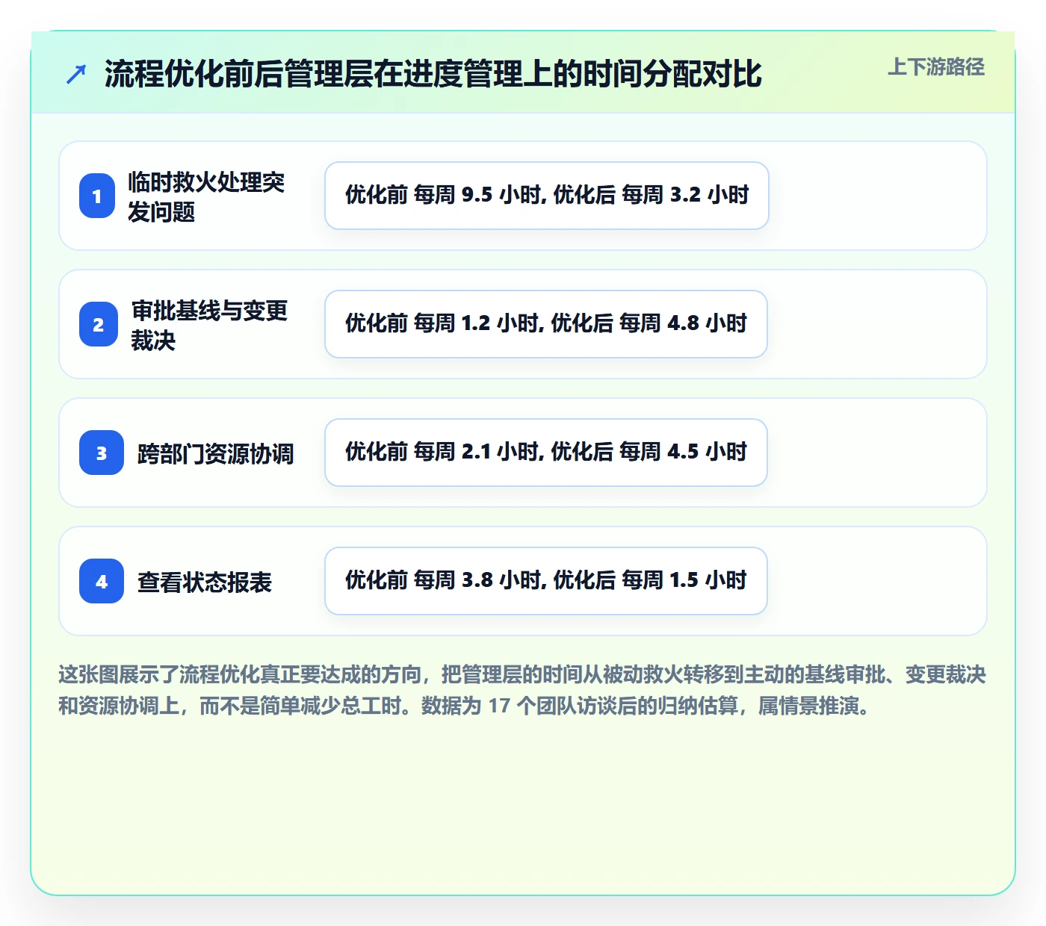
Task: Click the summary paragraph starting 这张图展示了
Action: (522, 690)
